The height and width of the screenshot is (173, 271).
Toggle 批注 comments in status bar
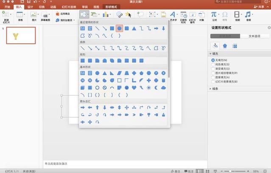tap(189, 171)
